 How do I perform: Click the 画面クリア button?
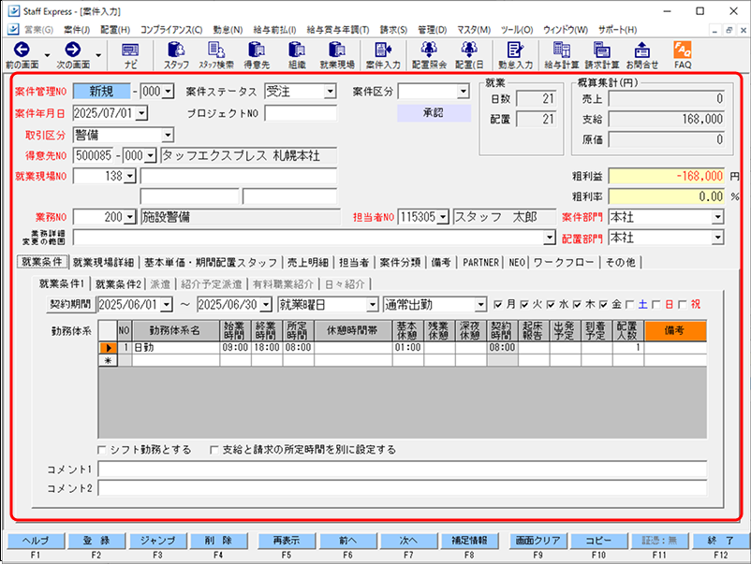pyautogui.click(x=539, y=542)
